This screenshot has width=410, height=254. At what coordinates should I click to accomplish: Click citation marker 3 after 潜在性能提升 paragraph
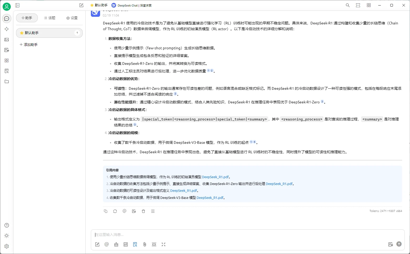click(x=322, y=102)
